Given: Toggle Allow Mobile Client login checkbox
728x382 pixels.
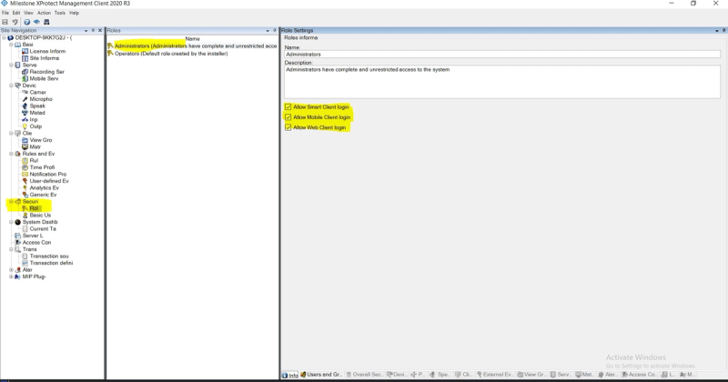Looking at the screenshot, I should [x=288, y=117].
